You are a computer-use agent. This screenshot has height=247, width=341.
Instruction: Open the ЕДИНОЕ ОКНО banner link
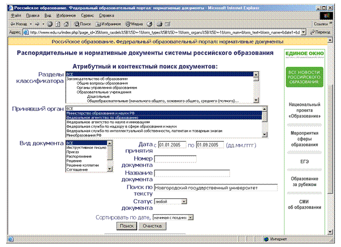305,54
